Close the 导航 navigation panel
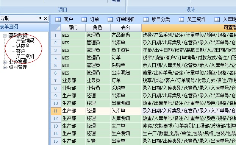This screenshot has width=236, height=145. [45, 19]
